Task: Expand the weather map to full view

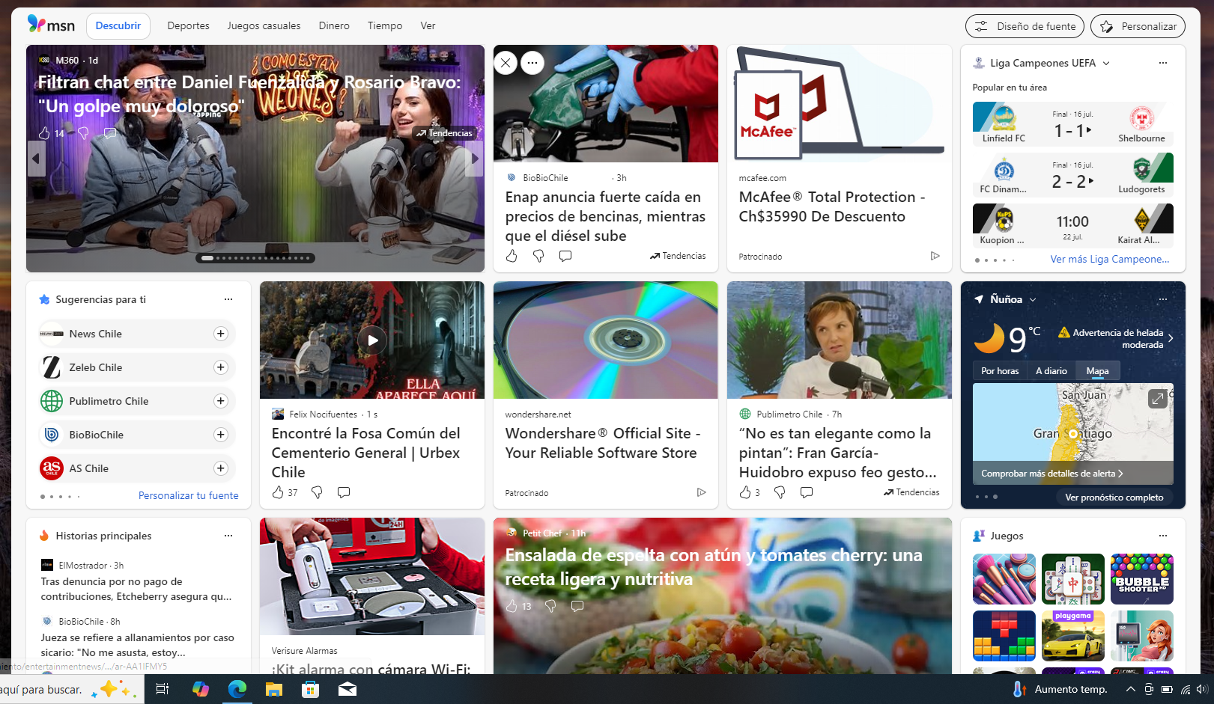Action: 1157,399
